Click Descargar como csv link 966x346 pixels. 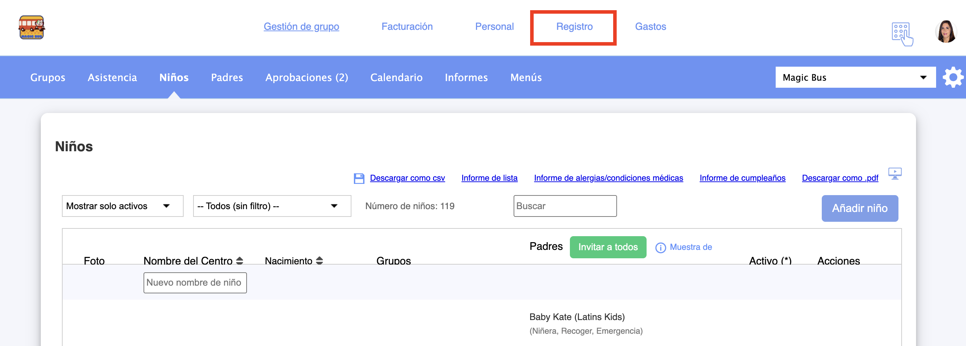[407, 178]
